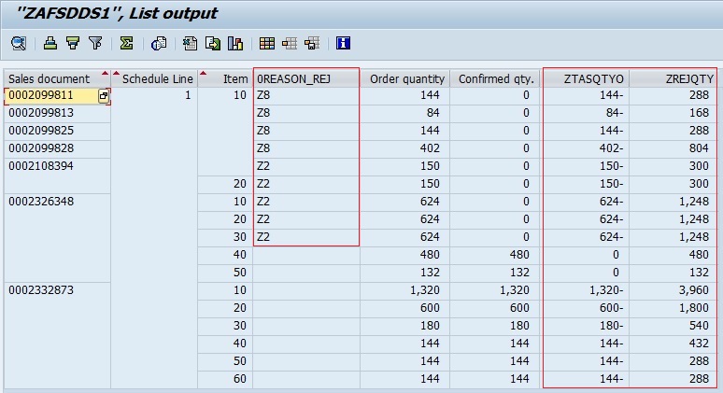Click the Details magnifier icon

tap(18, 43)
